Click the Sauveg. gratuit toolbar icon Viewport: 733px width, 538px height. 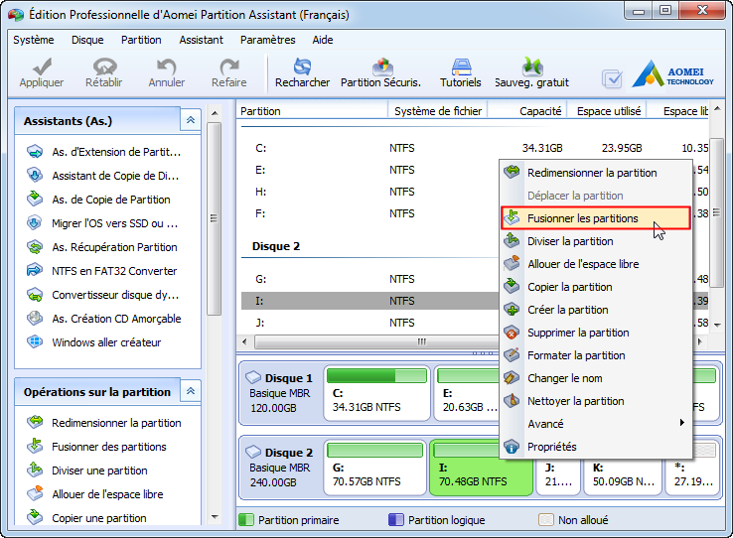coord(532,67)
